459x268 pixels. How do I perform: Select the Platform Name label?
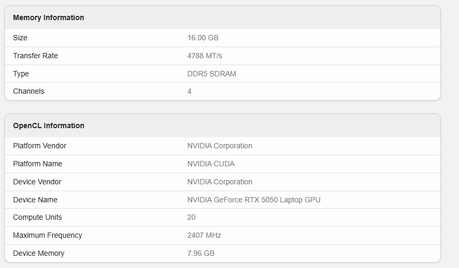tap(38, 164)
